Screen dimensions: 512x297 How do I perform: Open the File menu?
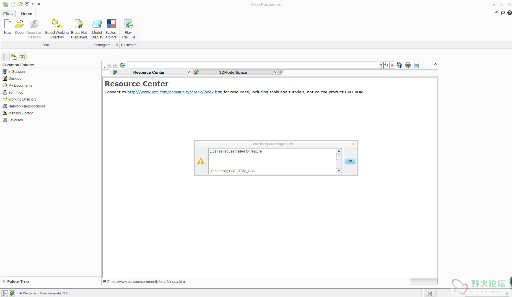click(8, 14)
